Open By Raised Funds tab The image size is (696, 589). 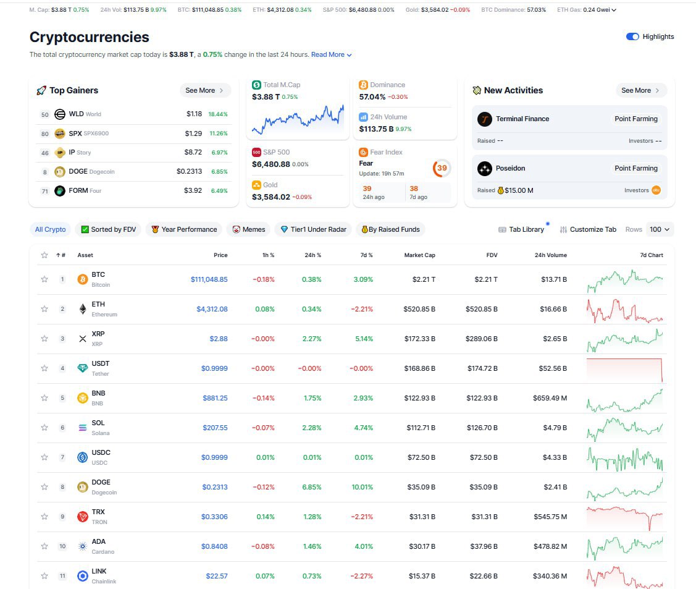coord(390,229)
